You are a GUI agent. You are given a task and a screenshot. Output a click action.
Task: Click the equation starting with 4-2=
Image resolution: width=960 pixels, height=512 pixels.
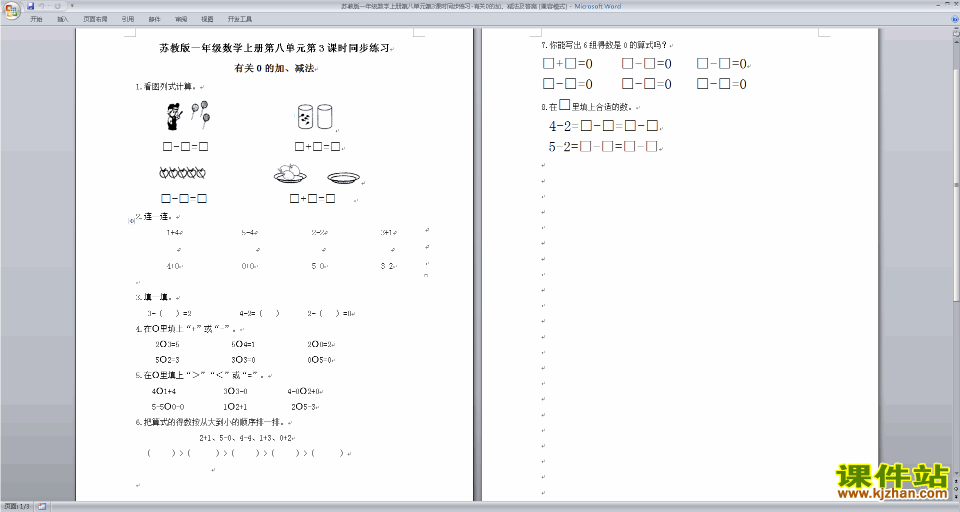point(604,126)
